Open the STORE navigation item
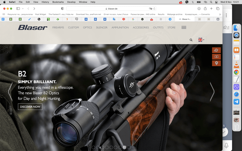 point(171,27)
